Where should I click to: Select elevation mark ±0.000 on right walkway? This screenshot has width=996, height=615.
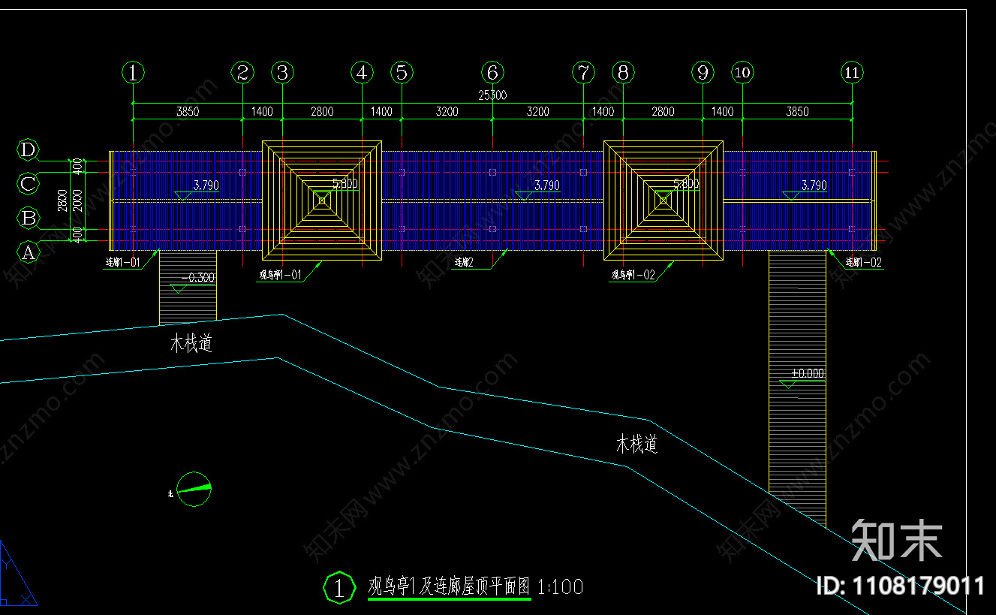(807, 373)
